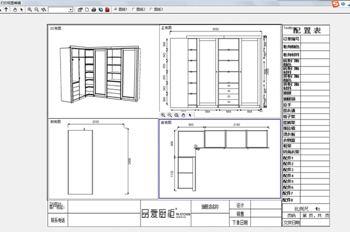
Task: Click the 挂衣通 row label
Action: coord(289,111)
